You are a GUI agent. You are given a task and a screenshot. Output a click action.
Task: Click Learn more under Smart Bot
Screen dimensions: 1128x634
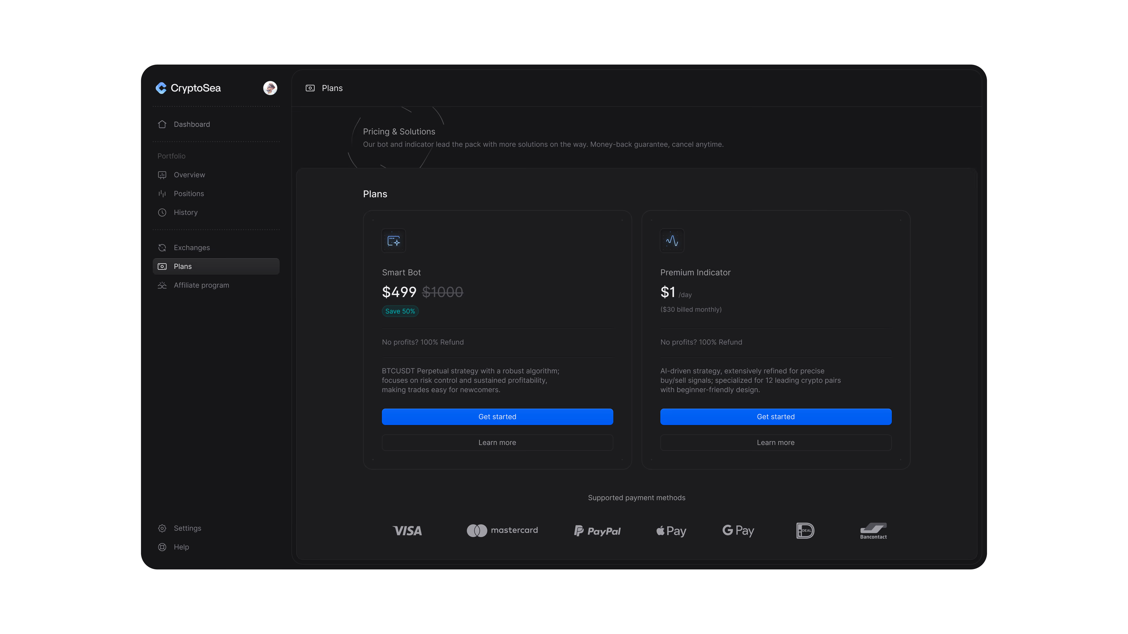tap(497, 442)
